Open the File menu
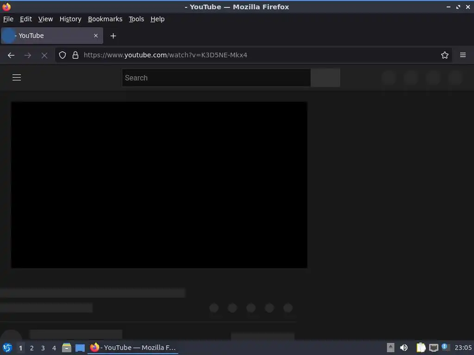 (8, 19)
